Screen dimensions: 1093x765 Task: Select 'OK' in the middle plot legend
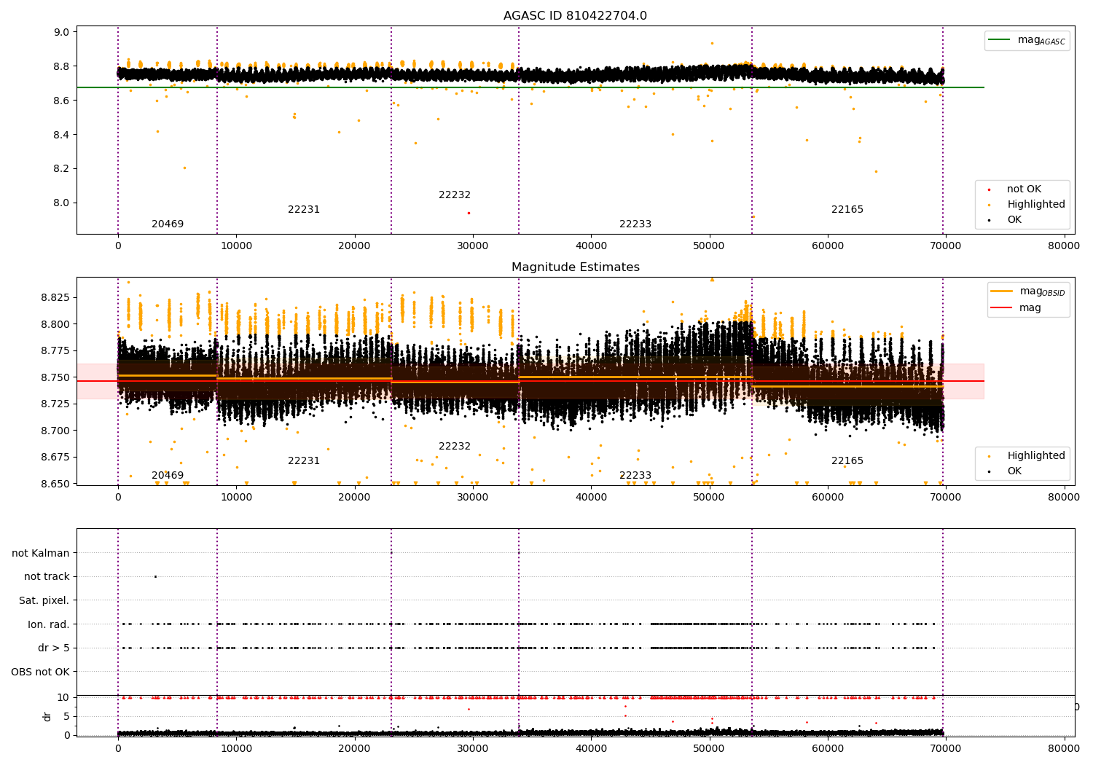(1014, 471)
